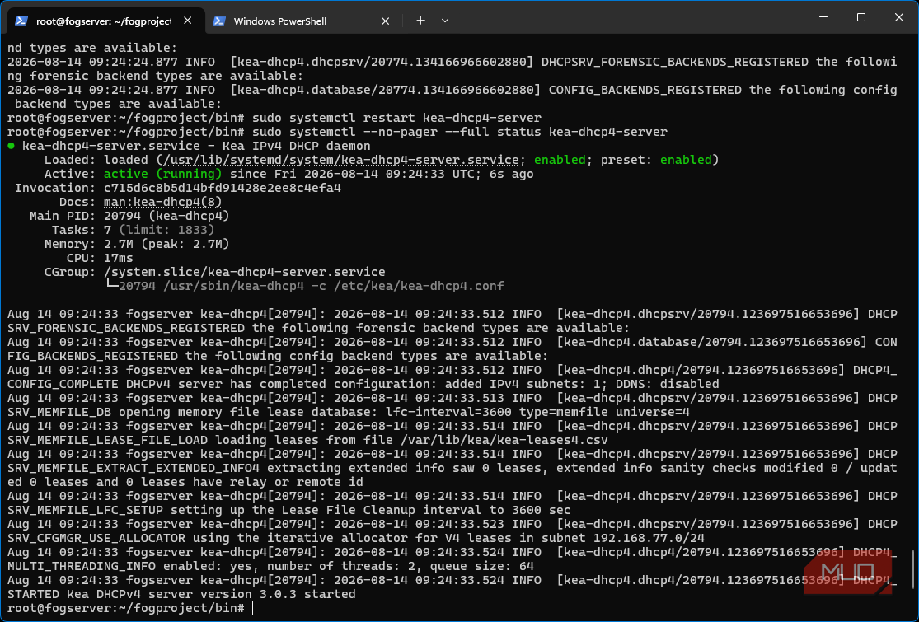Click 'added IPv4 subnets: 1; DDNS: disabled' text
This screenshot has height=622, width=919.
tap(582, 384)
